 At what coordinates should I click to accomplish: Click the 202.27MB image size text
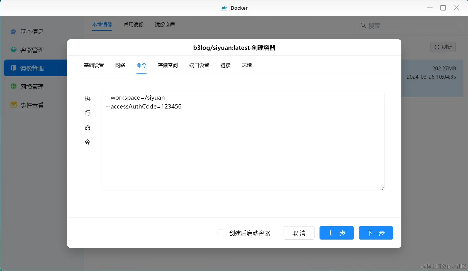pyautogui.click(x=444, y=68)
